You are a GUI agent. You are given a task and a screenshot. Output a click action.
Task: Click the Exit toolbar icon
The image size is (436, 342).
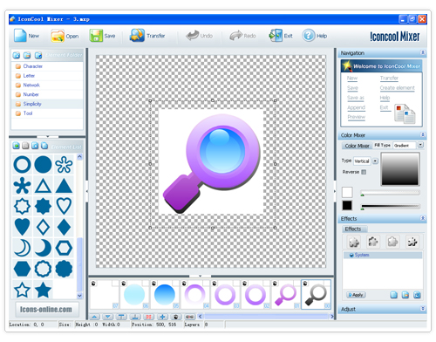tap(276, 36)
